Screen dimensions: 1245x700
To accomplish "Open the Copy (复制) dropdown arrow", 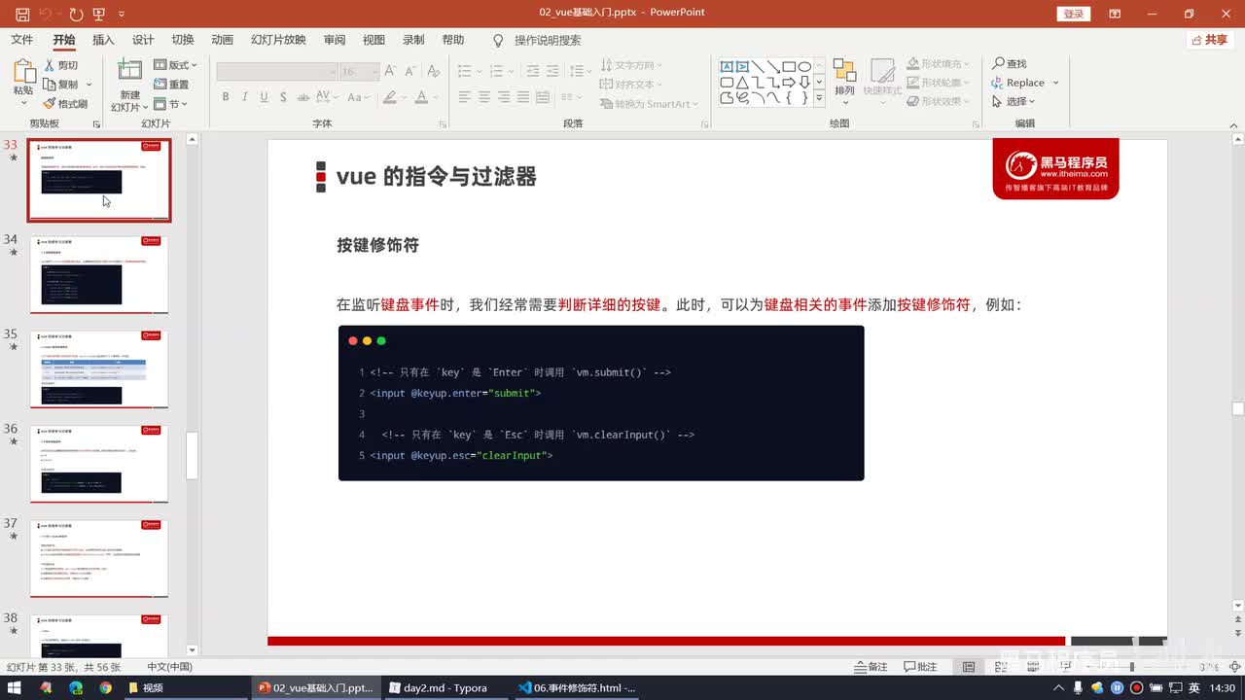I will click(x=89, y=85).
